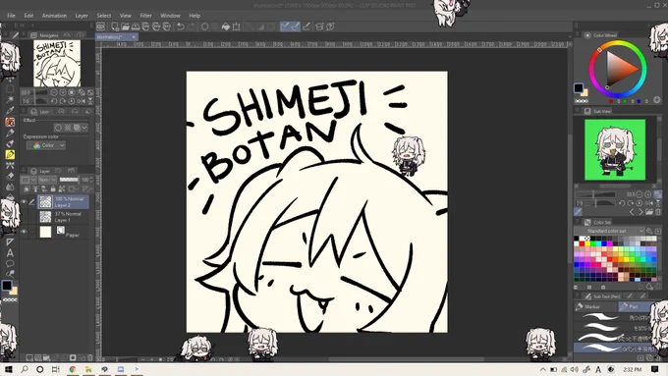
Task: Click the 2:32 PM taskbar clock
Action: pos(633,369)
